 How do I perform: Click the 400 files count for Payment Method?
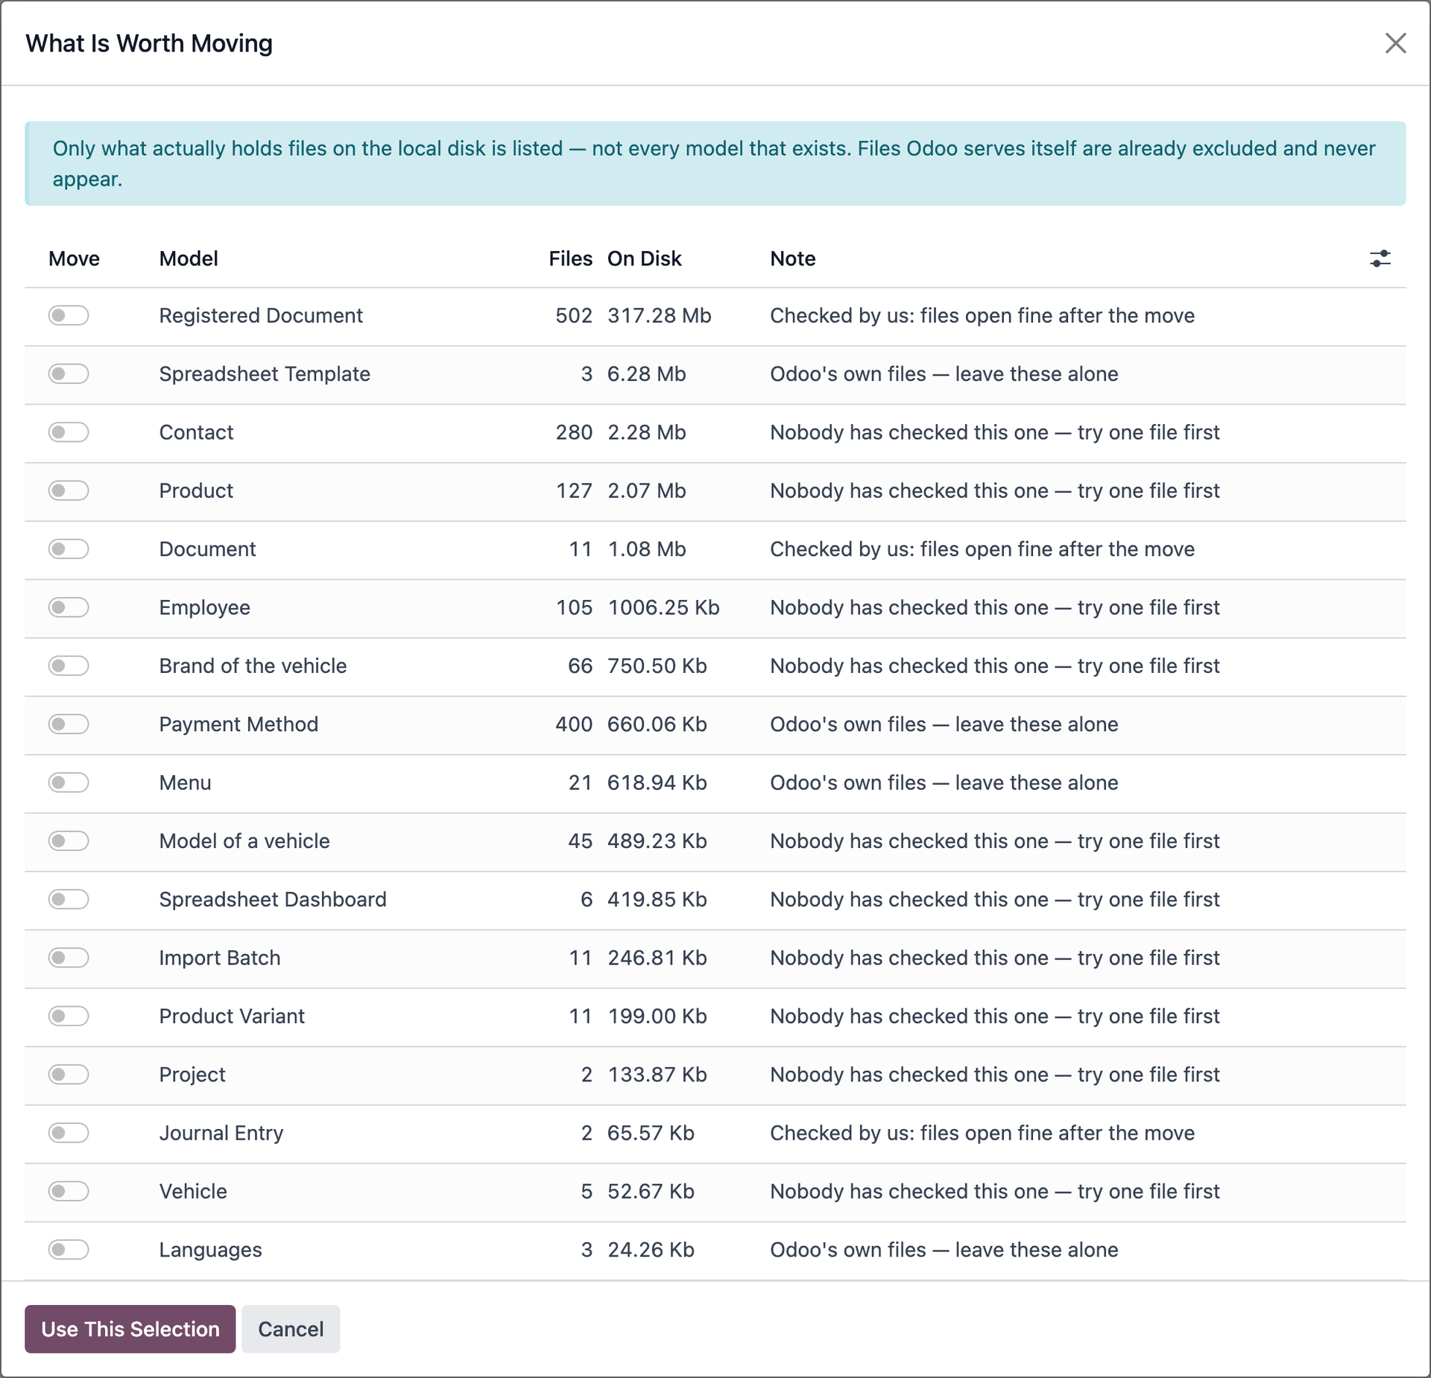click(573, 724)
